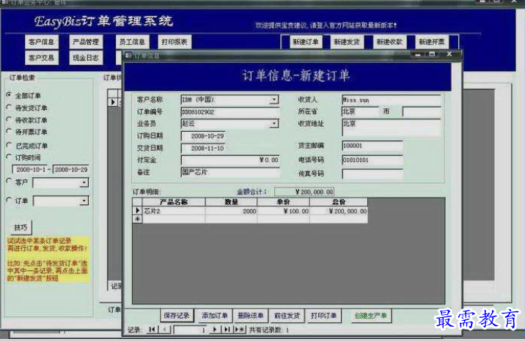Click 删除该单 delete order button
The height and width of the screenshot is (342, 525).
[251, 316]
